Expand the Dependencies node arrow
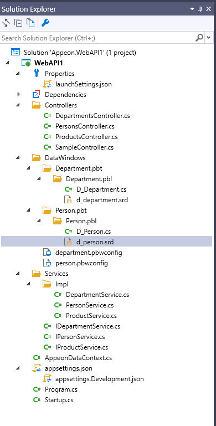This screenshot has width=216, height=426. pos(18,95)
